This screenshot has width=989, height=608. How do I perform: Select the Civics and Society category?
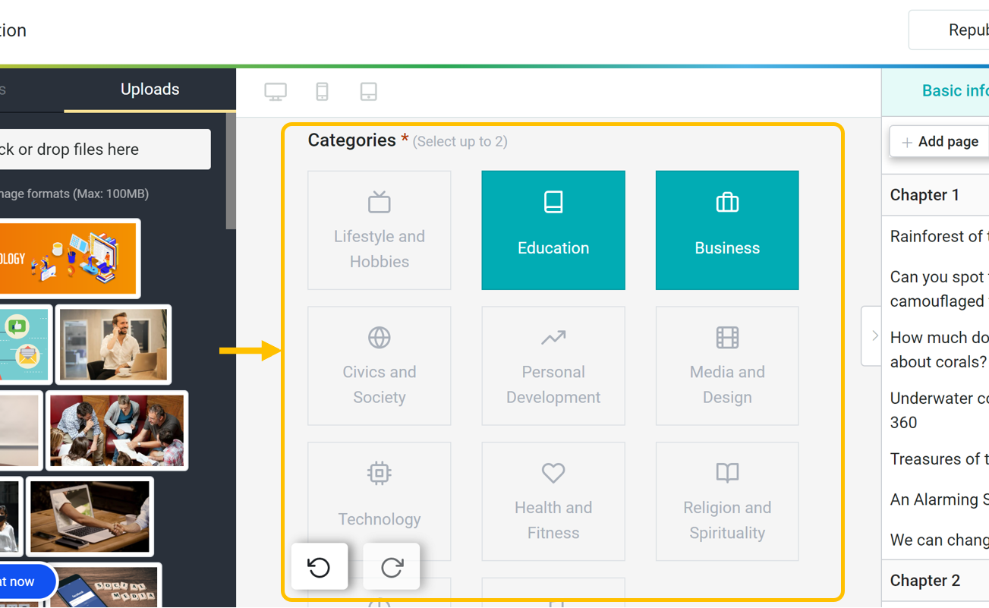pyautogui.click(x=380, y=366)
